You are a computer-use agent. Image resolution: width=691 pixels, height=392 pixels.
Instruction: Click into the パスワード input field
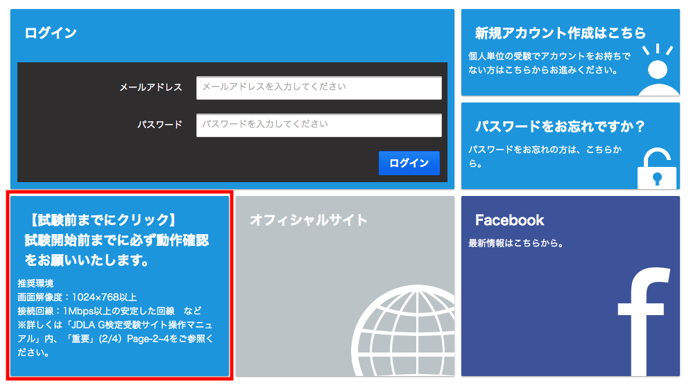pyautogui.click(x=318, y=125)
